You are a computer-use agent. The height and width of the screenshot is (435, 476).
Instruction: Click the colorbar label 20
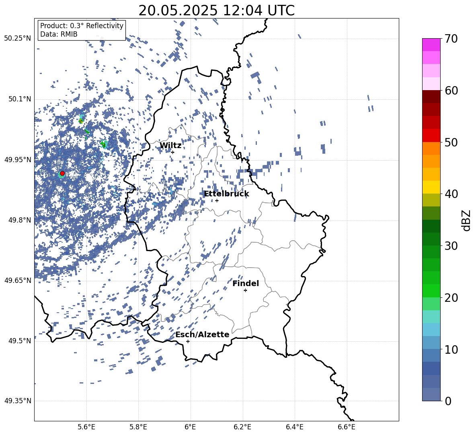pos(451,298)
